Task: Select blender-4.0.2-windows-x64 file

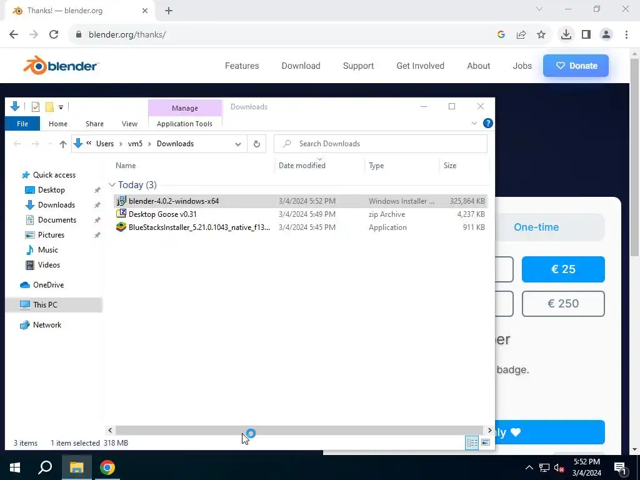Action: click(x=300, y=201)
